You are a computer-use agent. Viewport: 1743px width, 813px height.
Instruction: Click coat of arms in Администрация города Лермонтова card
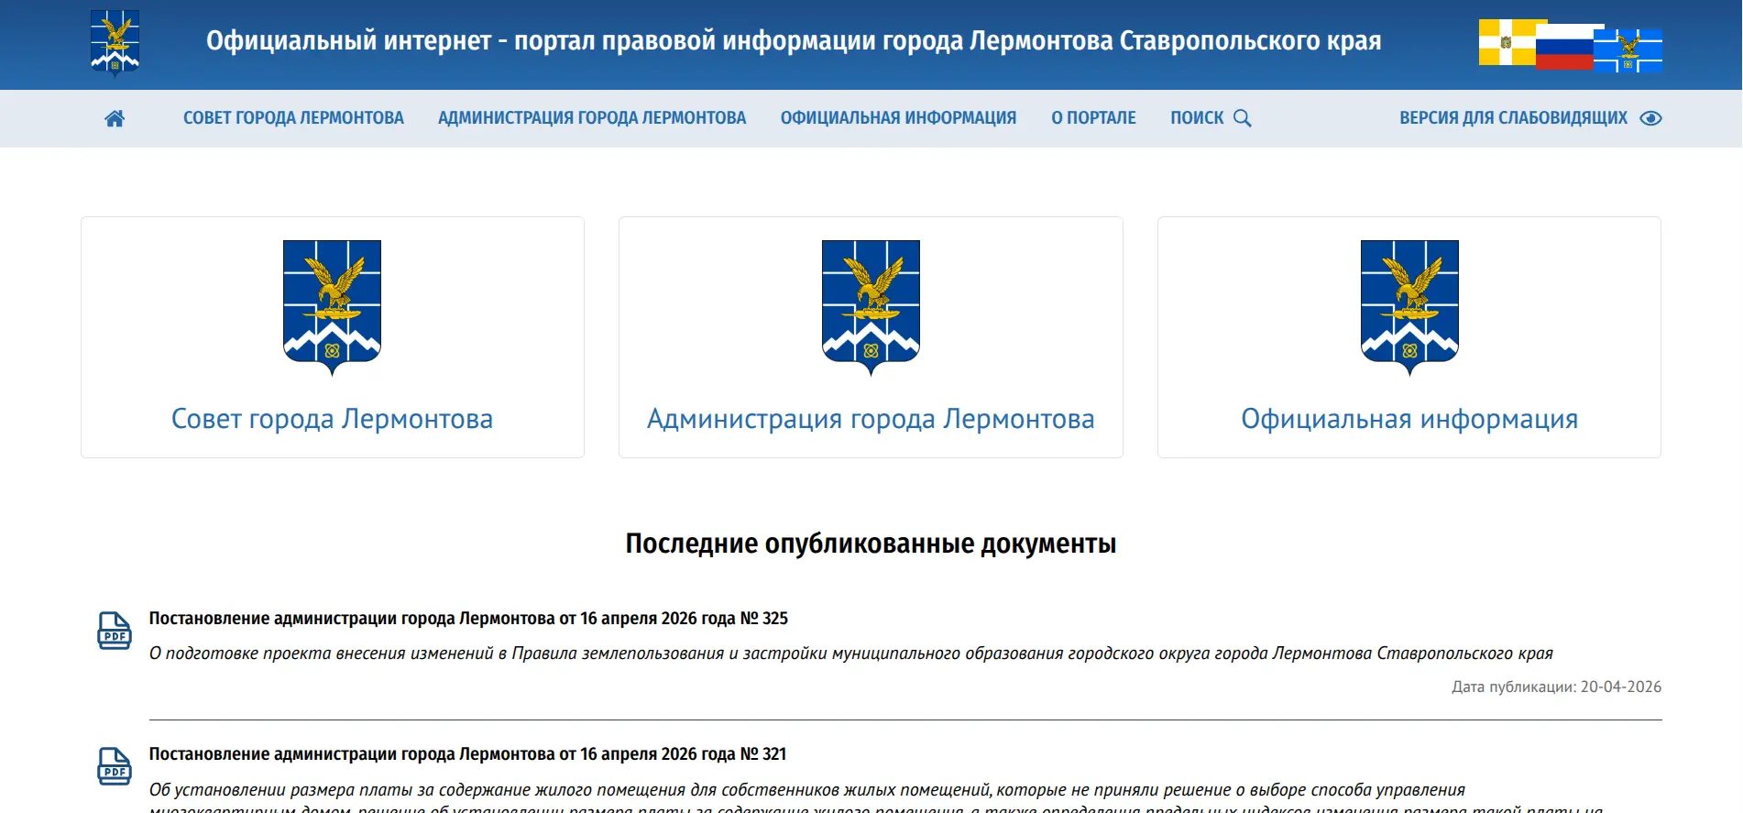tap(871, 308)
